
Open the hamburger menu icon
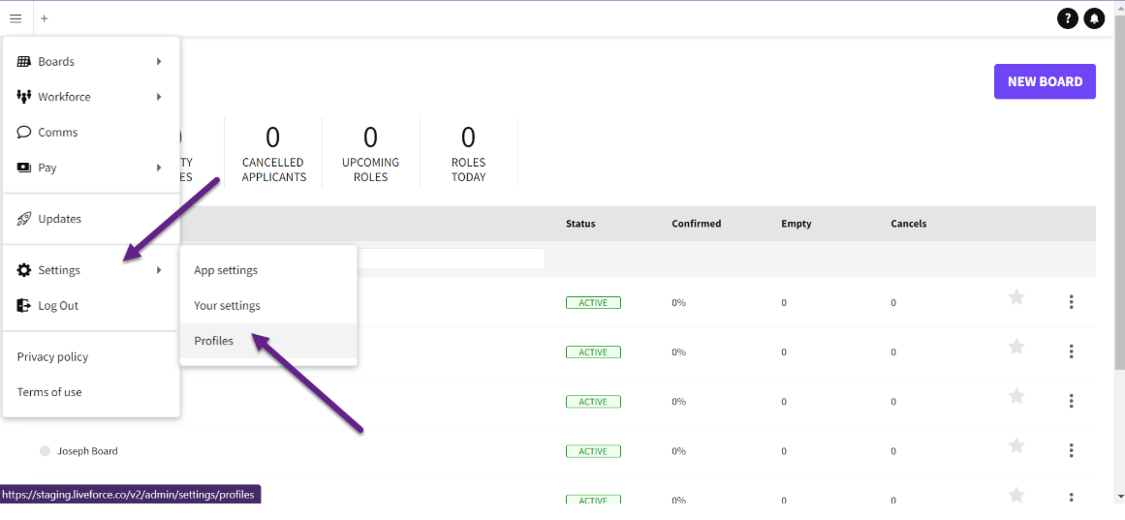tap(16, 18)
